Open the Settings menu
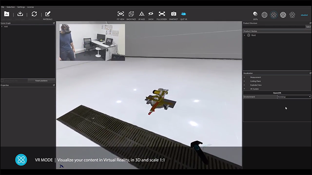Image resolution: width=312 pixels, height=175 pixels. coord(21,7)
